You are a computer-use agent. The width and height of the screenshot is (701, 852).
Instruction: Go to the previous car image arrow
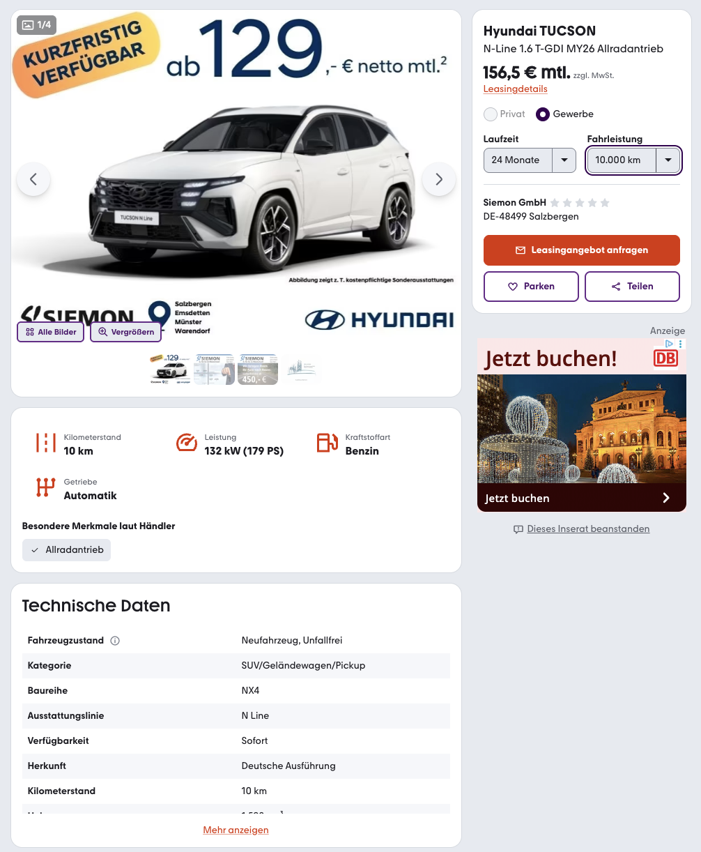(x=33, y=179)
